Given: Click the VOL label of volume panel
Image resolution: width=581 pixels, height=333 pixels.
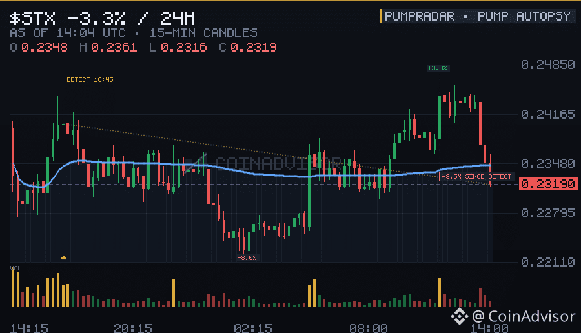Looking at the screenshot, I should tap(15, 268).
